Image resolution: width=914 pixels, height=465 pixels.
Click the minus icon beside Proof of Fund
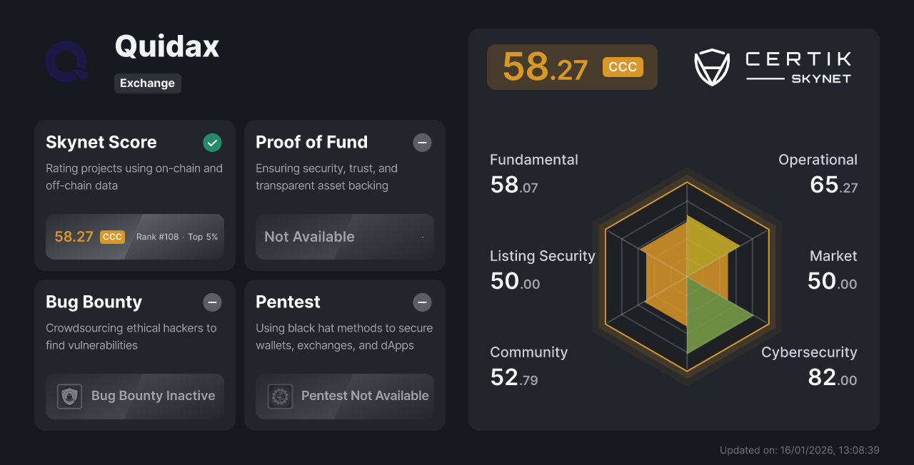pos(422,143)
